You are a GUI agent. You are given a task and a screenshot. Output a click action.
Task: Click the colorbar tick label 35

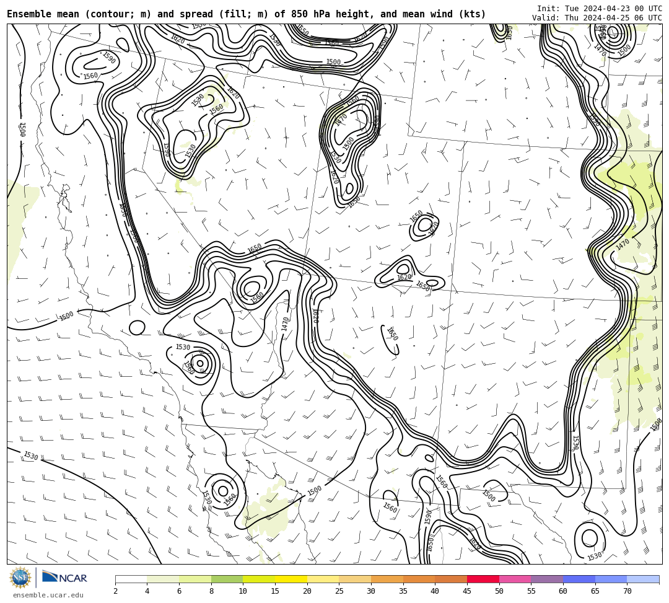point(403,591)
